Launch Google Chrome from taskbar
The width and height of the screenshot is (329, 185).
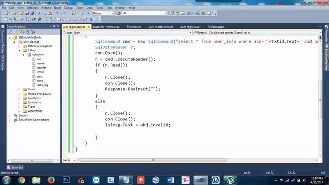tap(21, 180)
